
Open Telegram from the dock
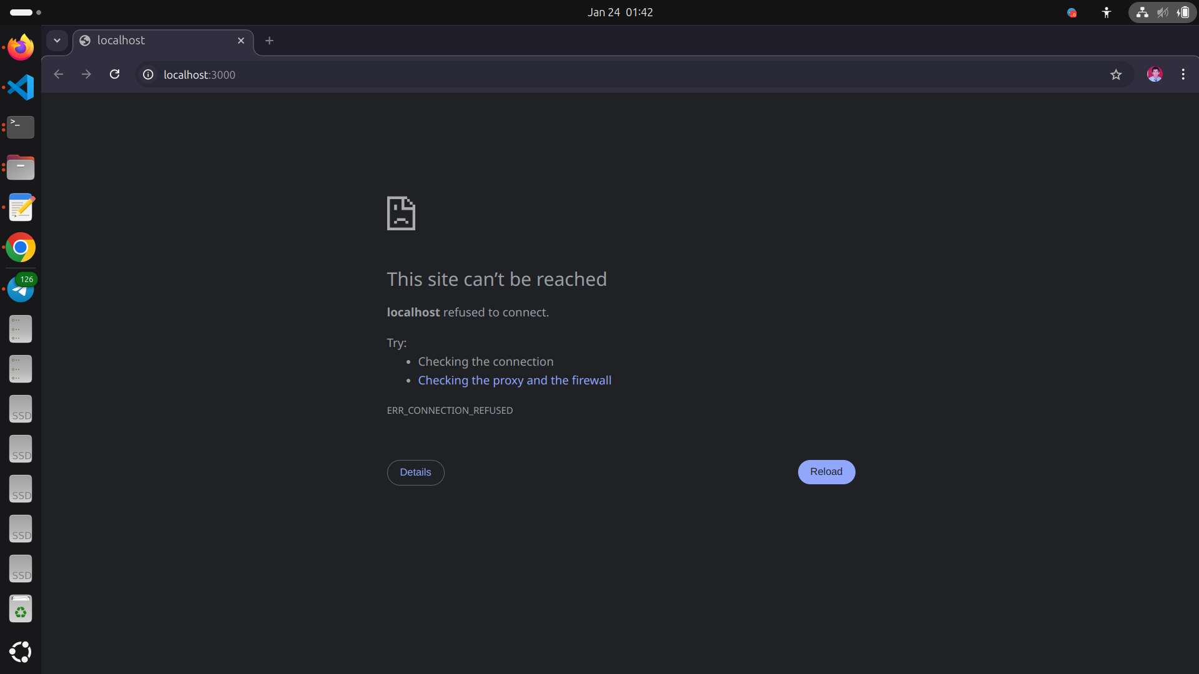coord(21,290)
